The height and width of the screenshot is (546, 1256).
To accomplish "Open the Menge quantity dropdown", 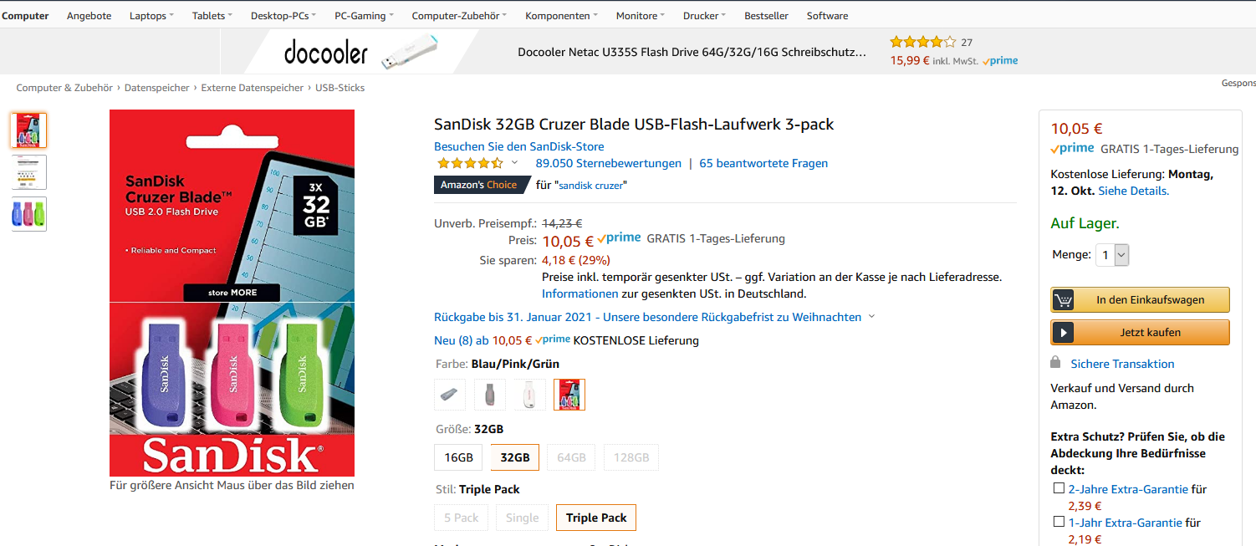I will click(1112, 255).
